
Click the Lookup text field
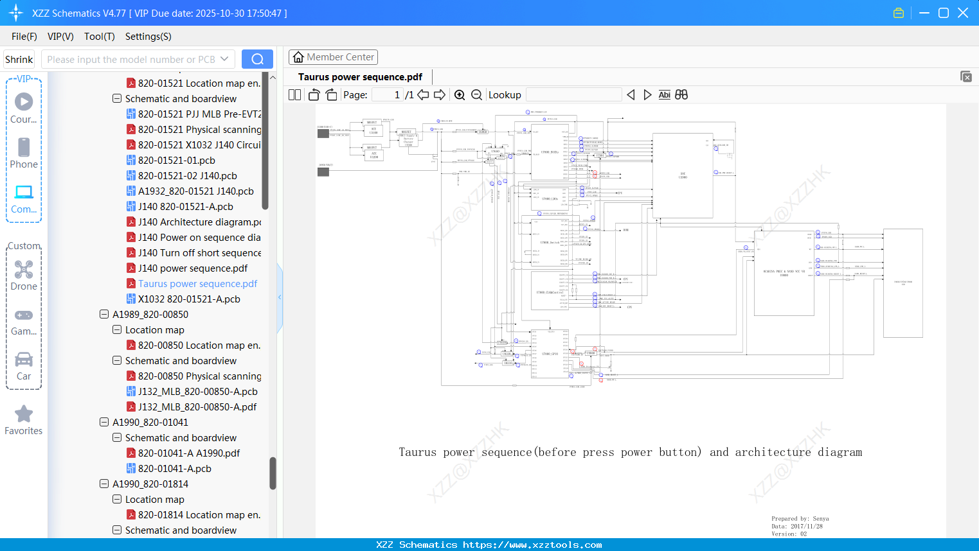click(x=573, y=95)
